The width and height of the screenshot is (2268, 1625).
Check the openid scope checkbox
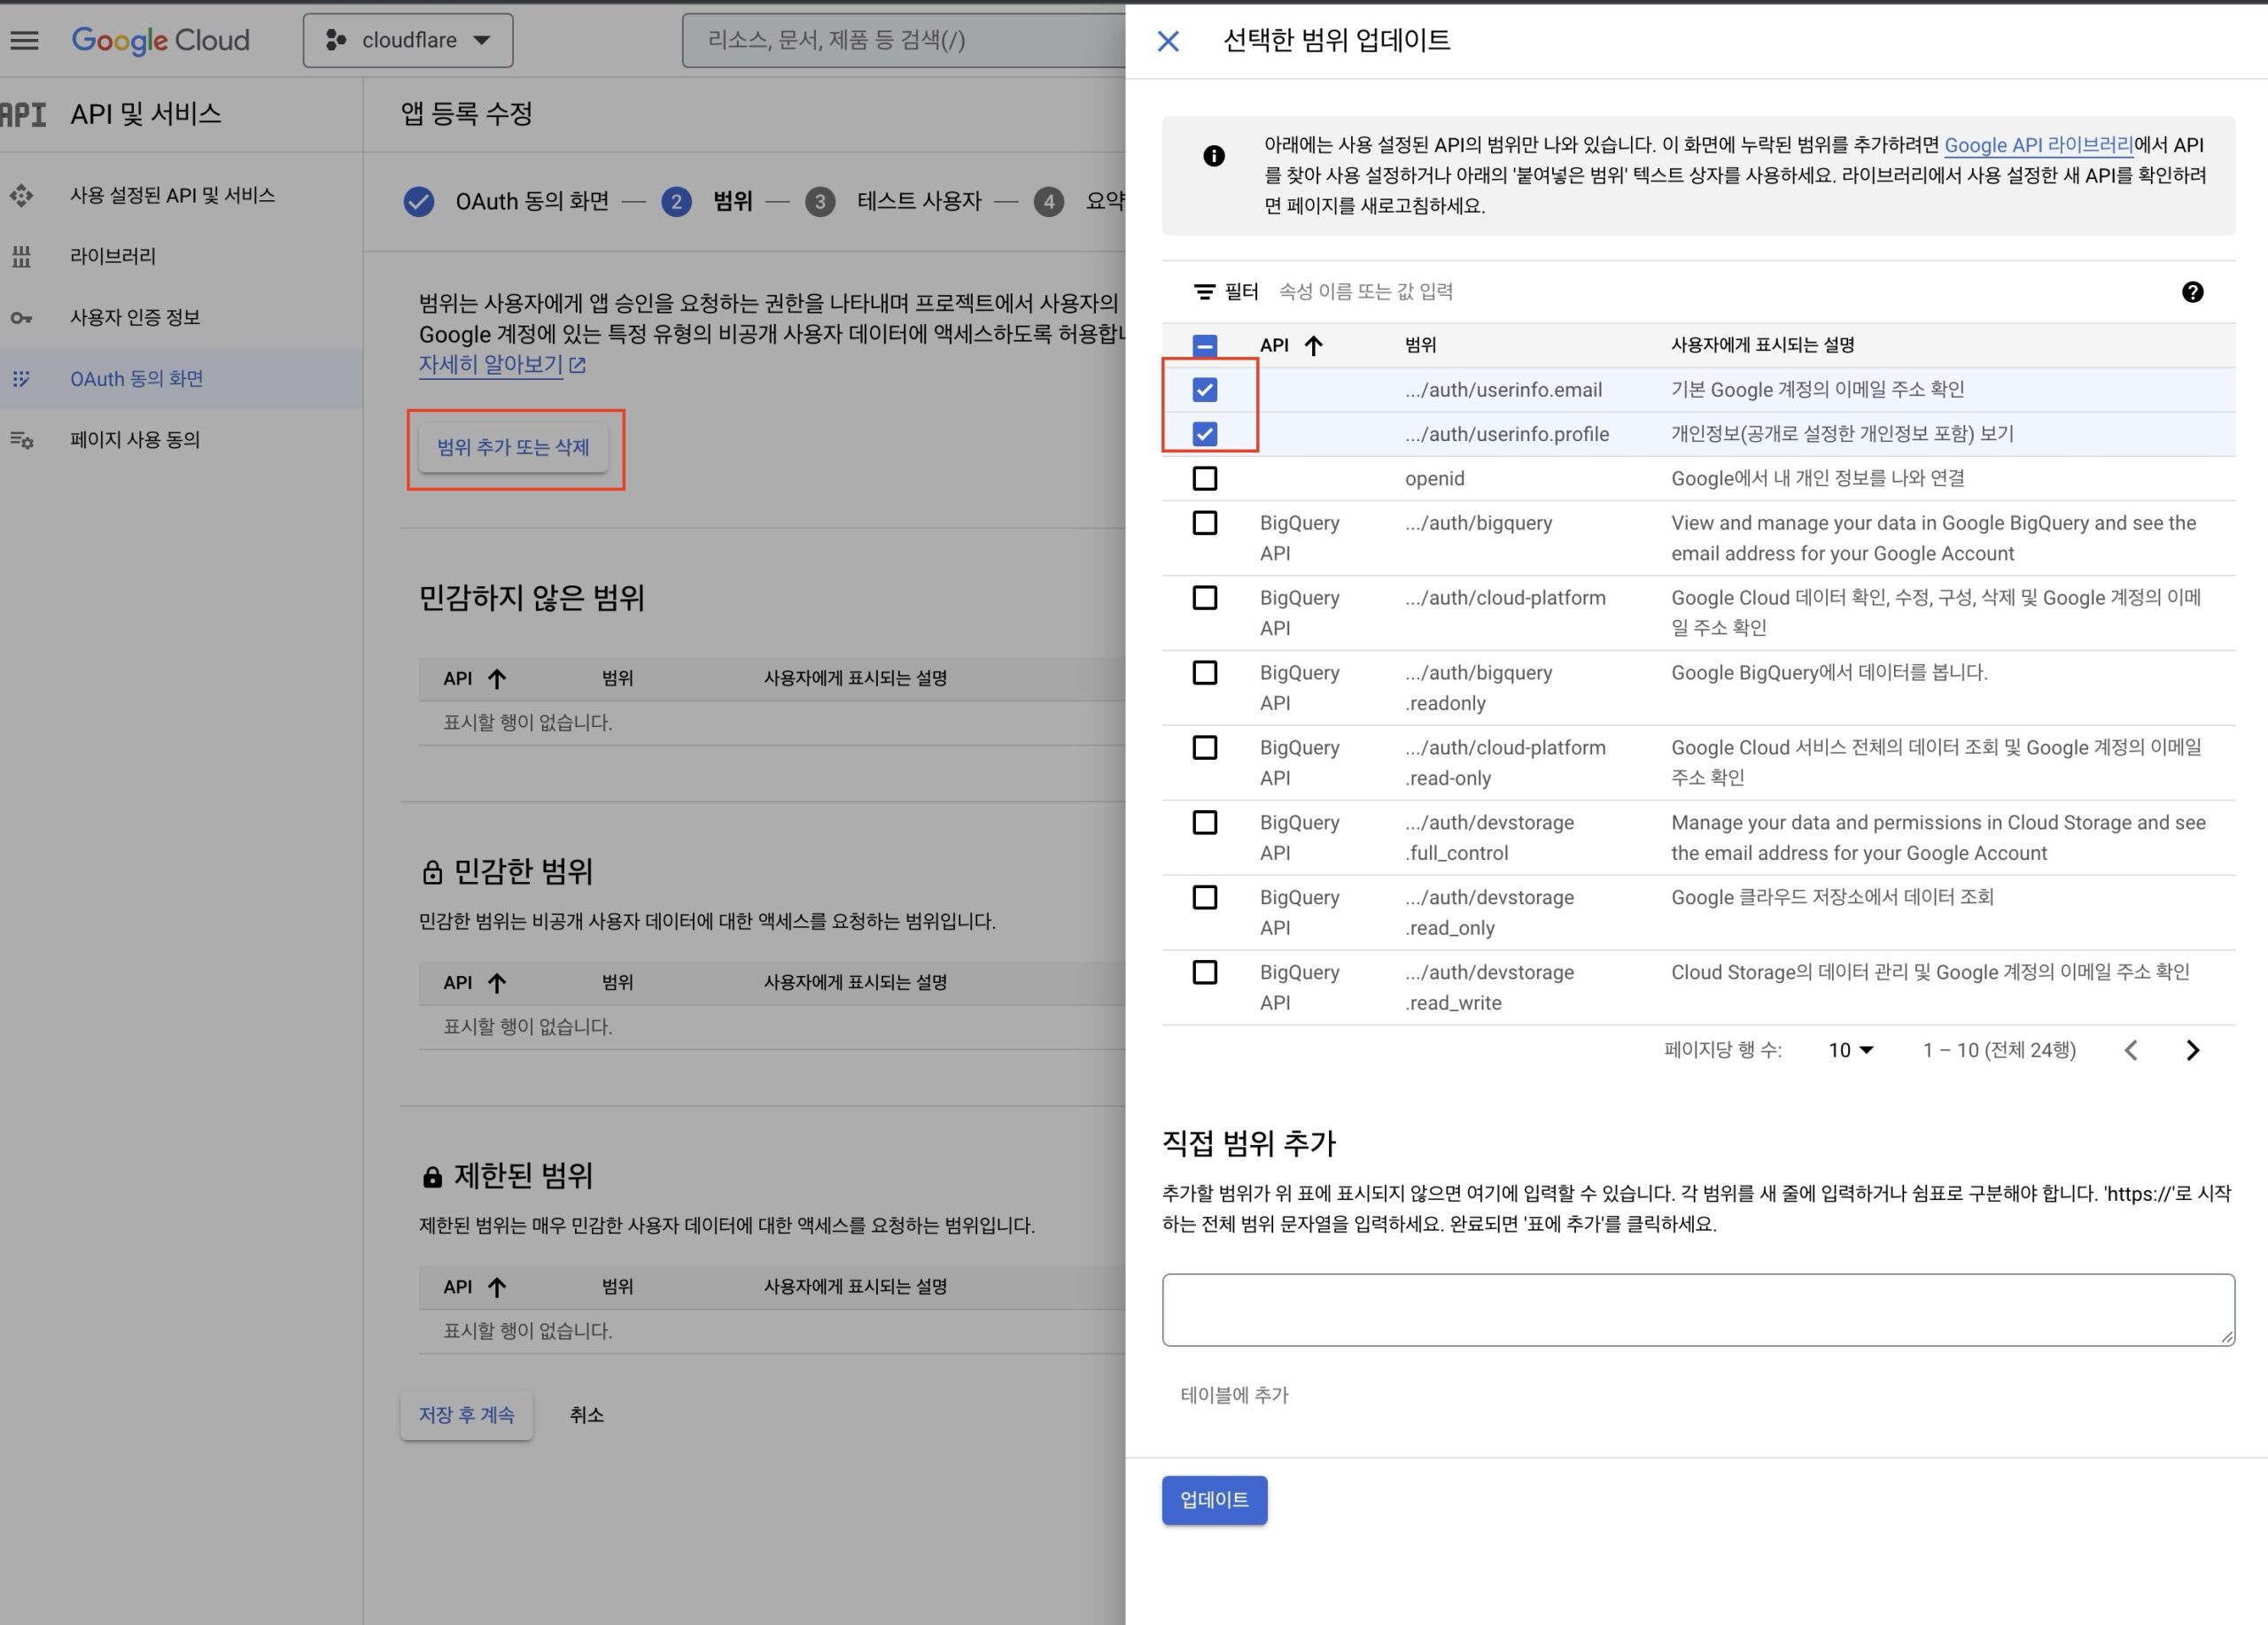[1205, 479]
